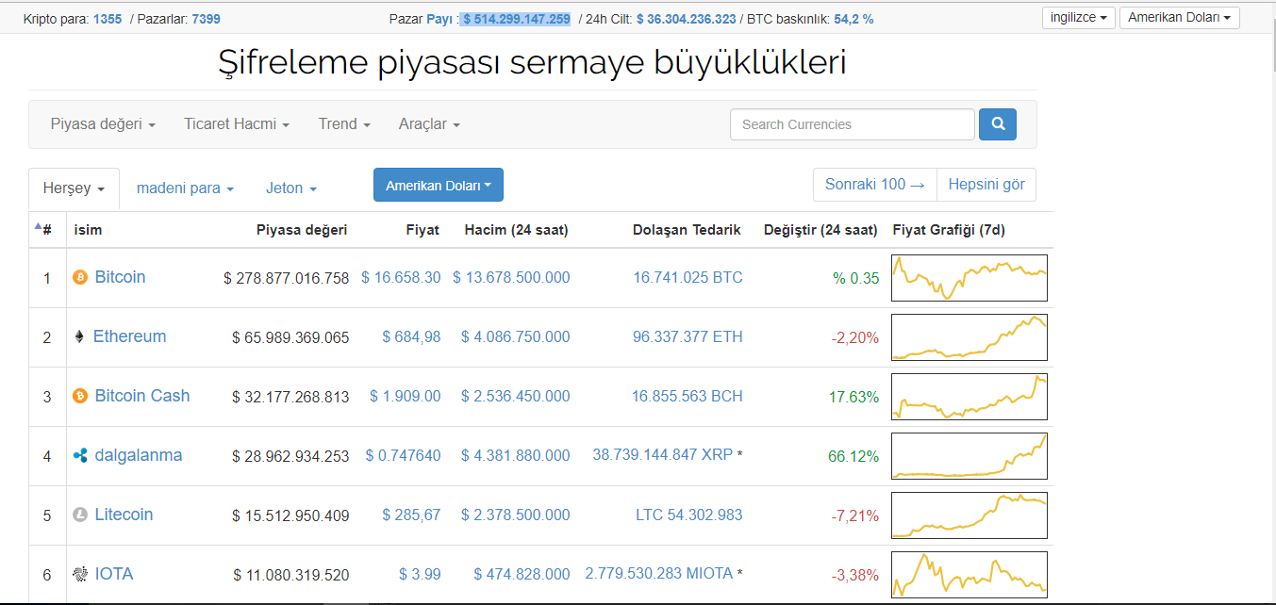Click Kripto para count 1355
This screenshot has height=605, width=1276.
tap(108, 19)
